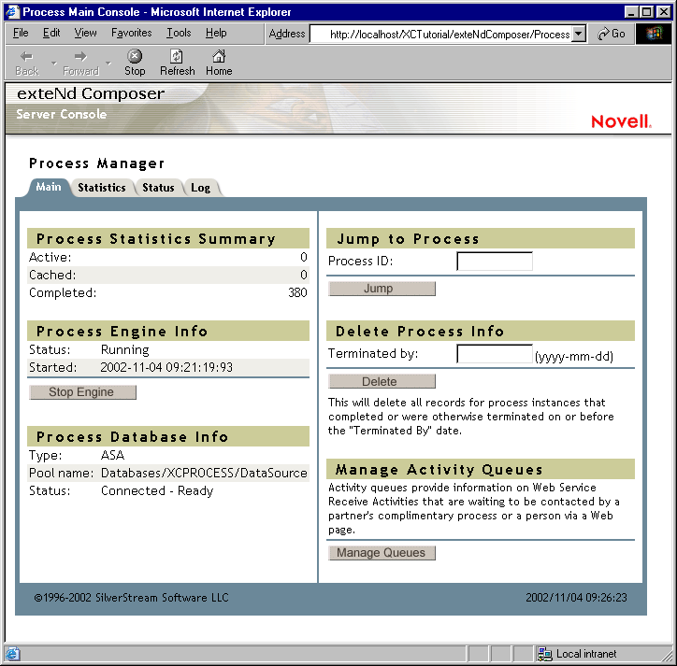Click the 'Process Engine Info' heading
This screenshot has width=677, height=666.
pyautogui.click(x=122, y=332)
